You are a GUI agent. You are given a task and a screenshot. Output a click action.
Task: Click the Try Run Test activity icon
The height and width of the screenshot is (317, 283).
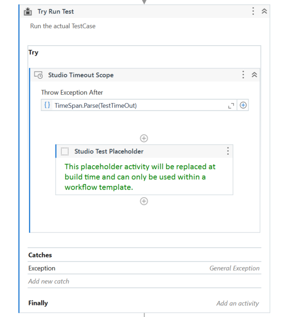28,12
